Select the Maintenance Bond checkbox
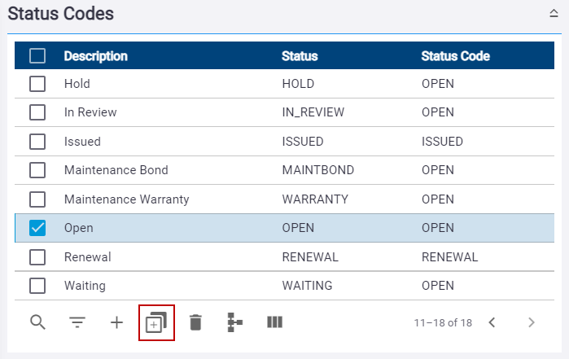 (x=37, y=170)
